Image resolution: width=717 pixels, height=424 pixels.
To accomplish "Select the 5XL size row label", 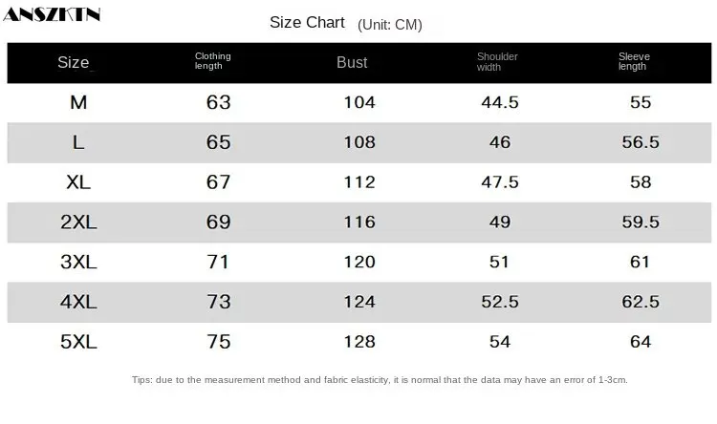I will click(78, 342).
